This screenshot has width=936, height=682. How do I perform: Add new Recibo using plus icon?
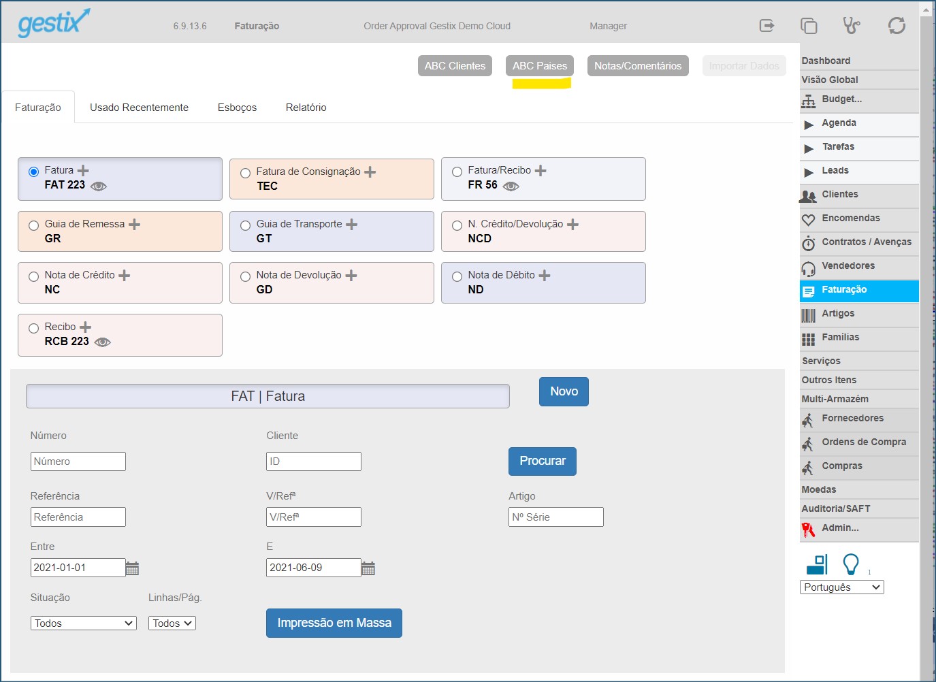click(85, 327)
